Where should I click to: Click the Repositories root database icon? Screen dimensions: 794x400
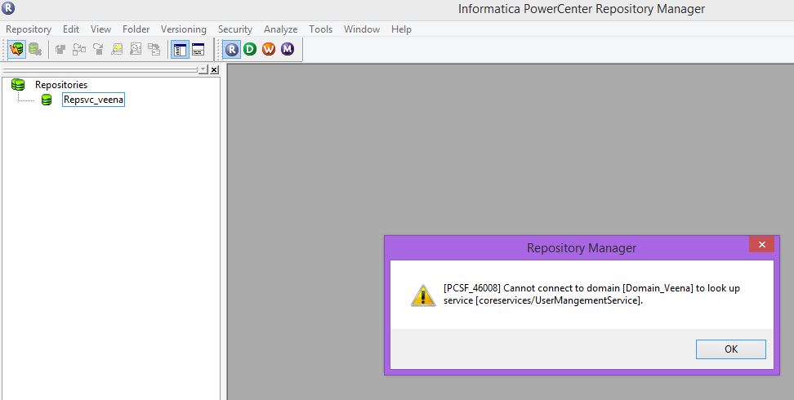click(x=18, y=85)
